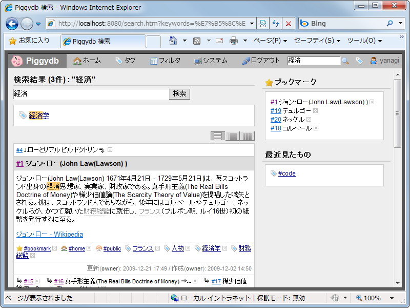Switch to multi-column grid view icon
Screen dimensions: 410x308
247,136
